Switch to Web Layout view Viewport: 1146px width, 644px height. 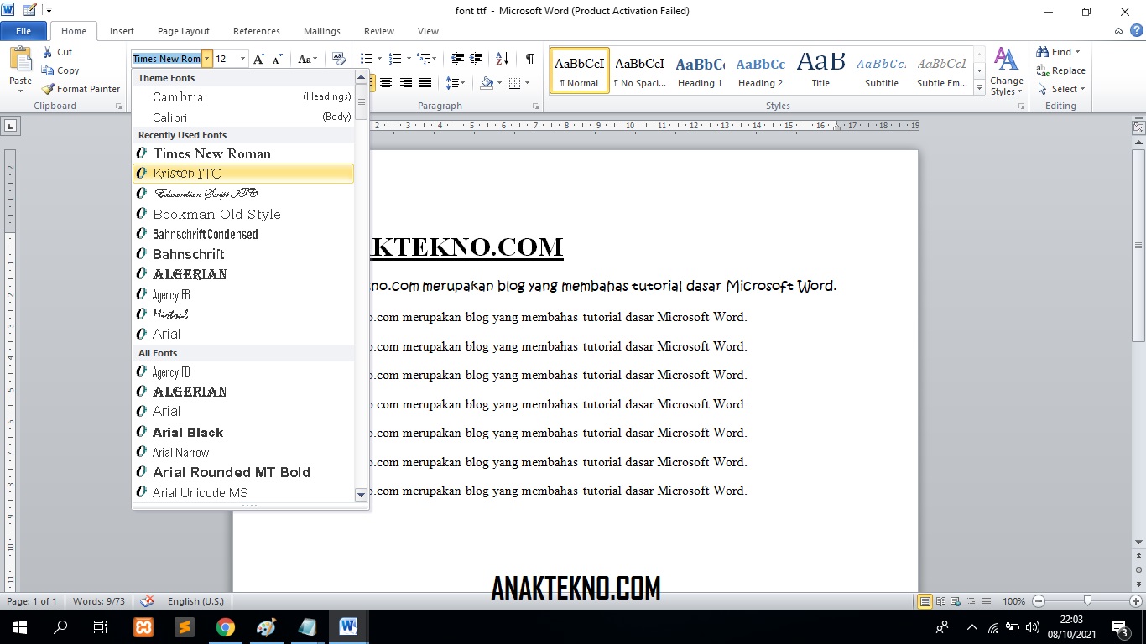pos(956,601)
